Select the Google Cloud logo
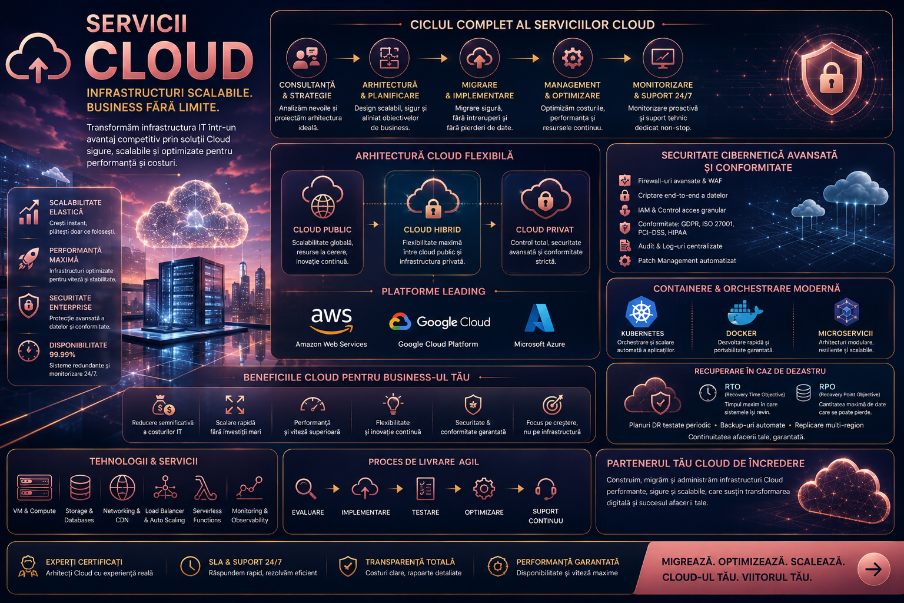Screen dimensions: 904x603 (440, 322)
